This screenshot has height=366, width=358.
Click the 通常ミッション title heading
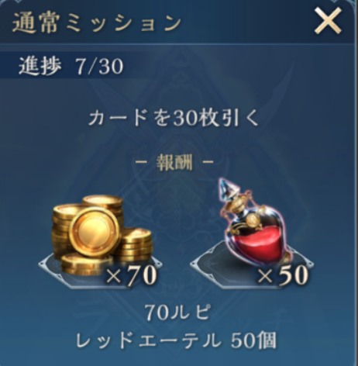(x=97, y=23)
